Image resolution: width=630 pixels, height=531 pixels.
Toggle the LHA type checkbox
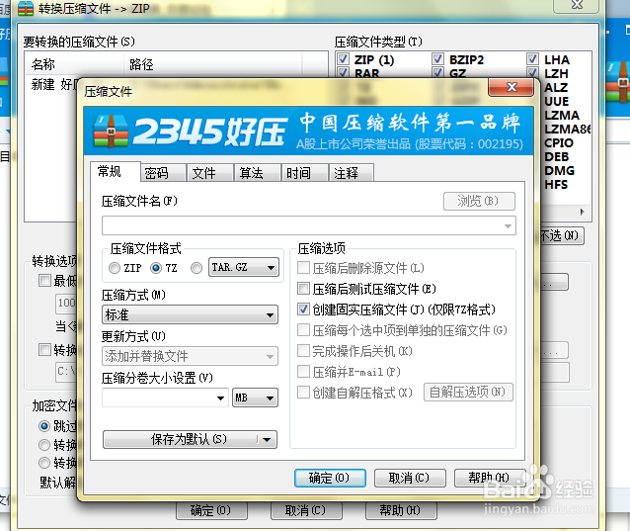[x=532, y=59]
